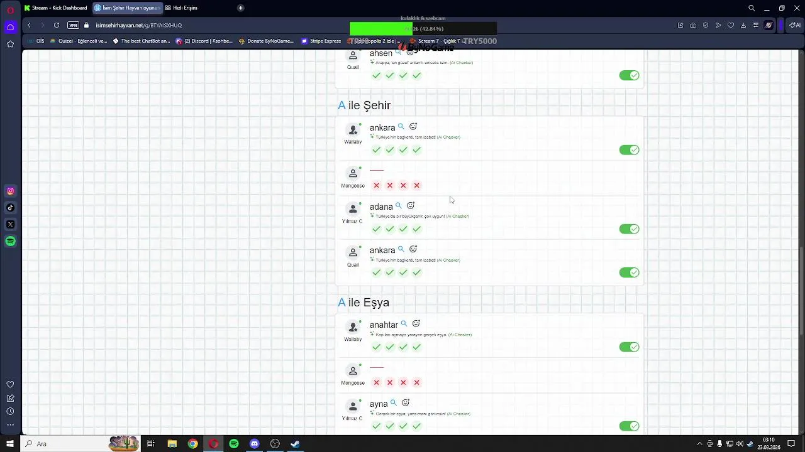Click emoji reaction icon next to 'anahtar'
805x452 pixels.
click(416, 324)
